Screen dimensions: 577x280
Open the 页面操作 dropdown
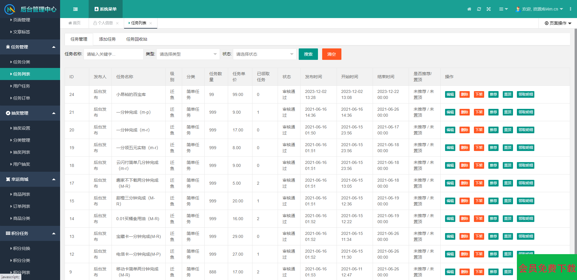pyautogui.click(x=558, y=23)
